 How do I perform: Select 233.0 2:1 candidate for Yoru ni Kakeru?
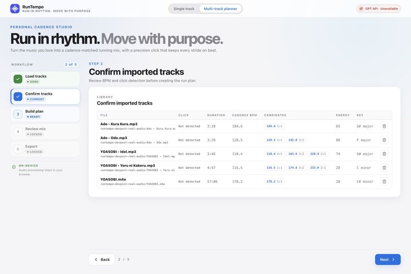click(x=318, y=167)
